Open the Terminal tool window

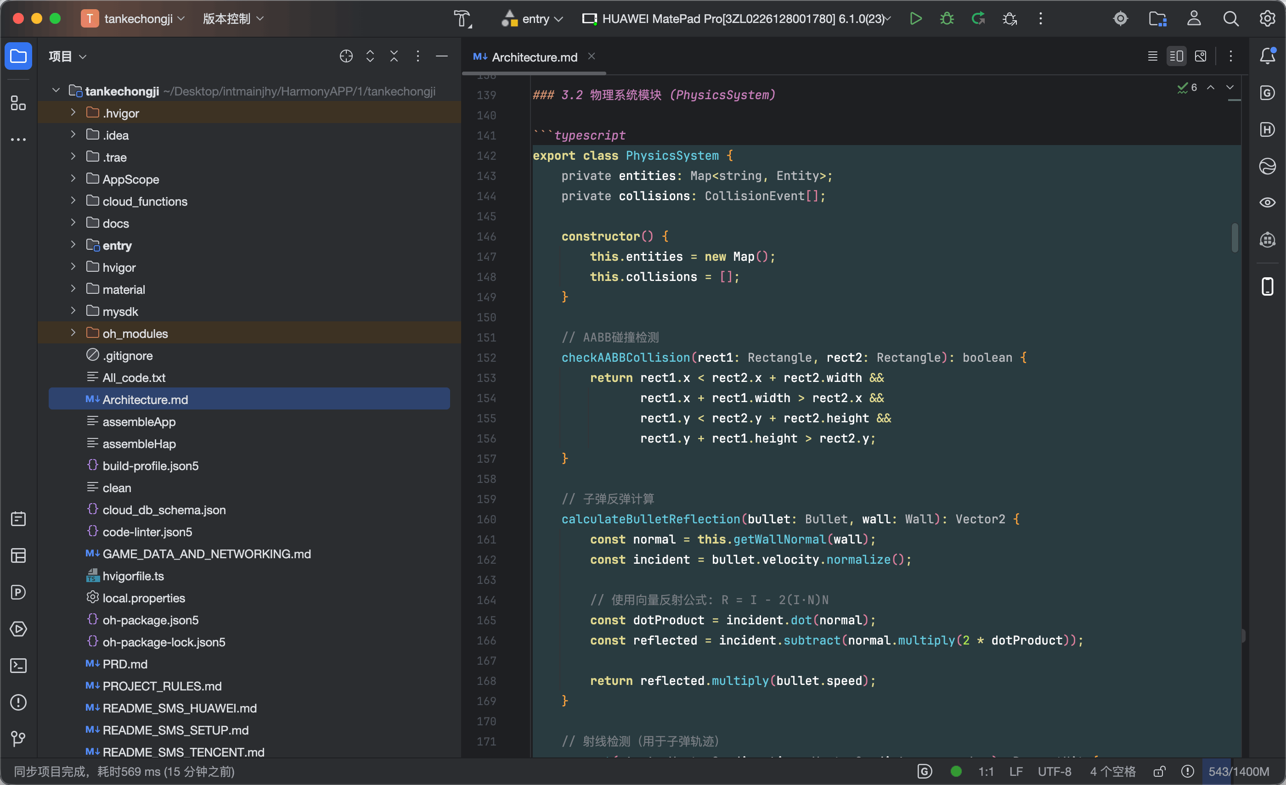pyautogui.click(x=18, y=666)
